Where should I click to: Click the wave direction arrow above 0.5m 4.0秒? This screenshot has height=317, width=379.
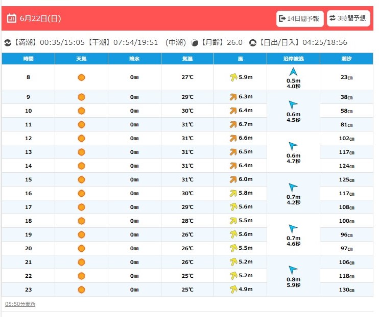pyautogui.click(x=293, y=72)
